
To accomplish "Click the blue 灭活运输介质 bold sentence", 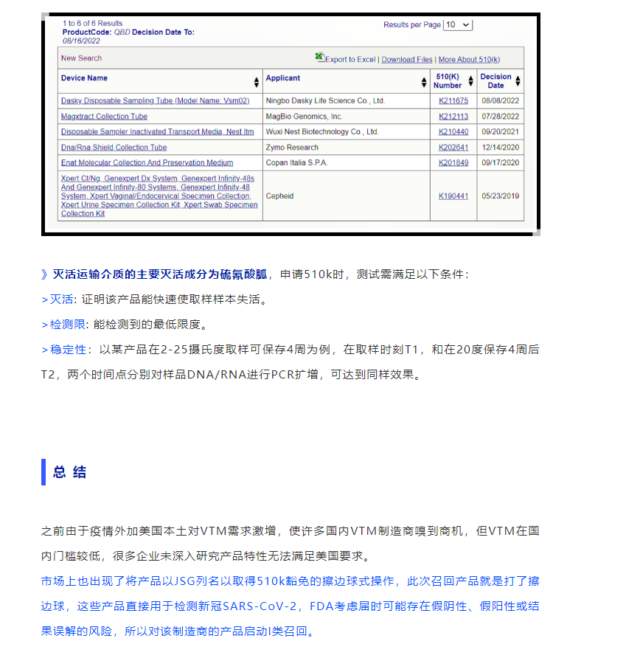I will 160,274.
